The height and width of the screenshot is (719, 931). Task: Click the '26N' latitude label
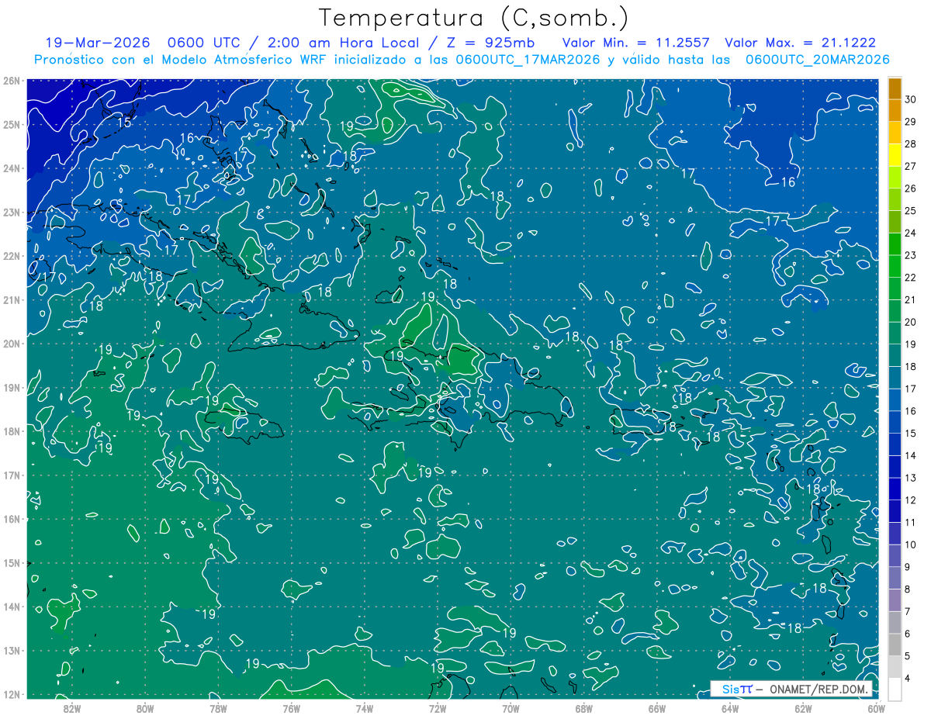click(x=11, y=81)
